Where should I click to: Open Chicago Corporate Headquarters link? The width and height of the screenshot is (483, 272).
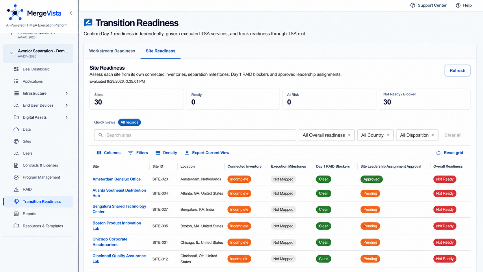[110, 242]
